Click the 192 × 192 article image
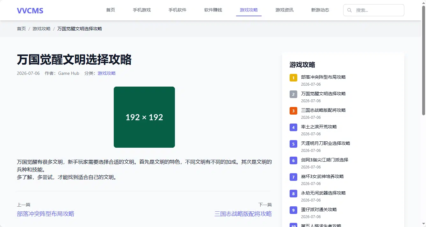 144,117
